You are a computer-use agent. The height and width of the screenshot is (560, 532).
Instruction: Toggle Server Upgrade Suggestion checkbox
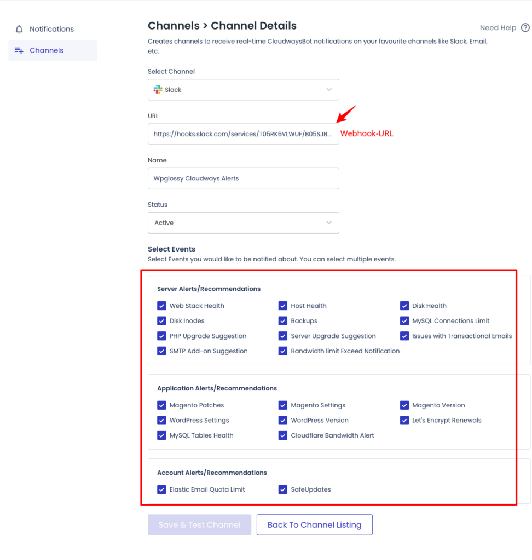pos(283,336)
